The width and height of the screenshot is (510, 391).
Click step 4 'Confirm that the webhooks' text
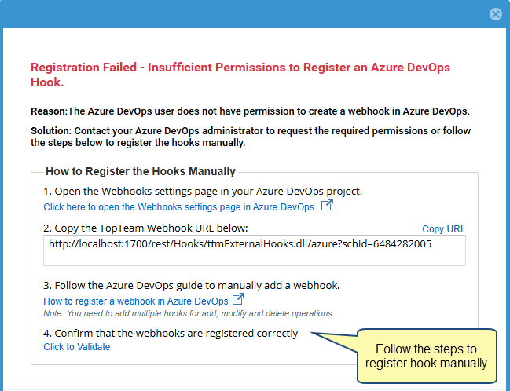[x=171, y=333]
